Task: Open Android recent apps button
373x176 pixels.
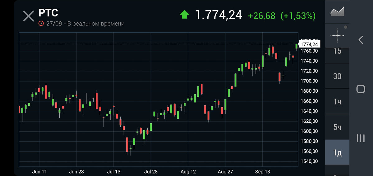Action: click(361, 138)
